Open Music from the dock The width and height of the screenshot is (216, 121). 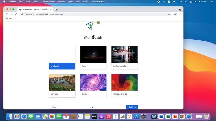pos(108,117)
